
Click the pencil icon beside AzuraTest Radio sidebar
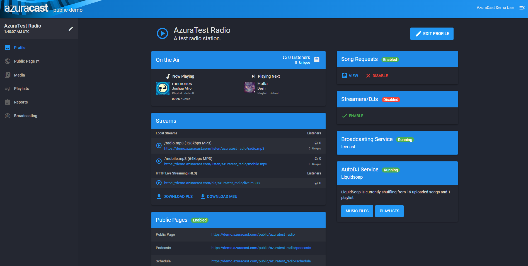click(x=71, y=29)
